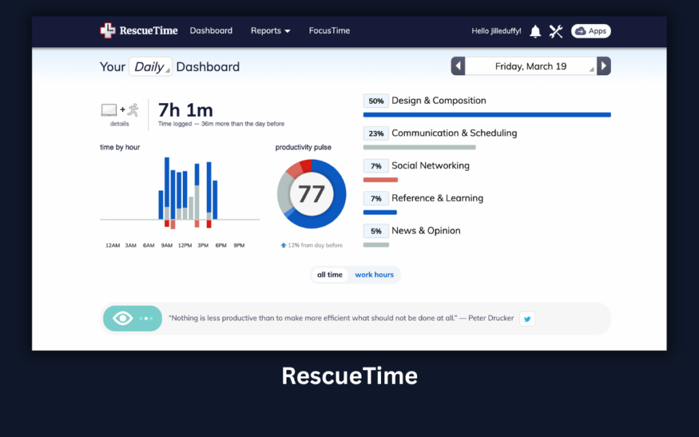Click the Design & Composition progress bar
Viewport: 699px width, 437px height.
point(486,115)
